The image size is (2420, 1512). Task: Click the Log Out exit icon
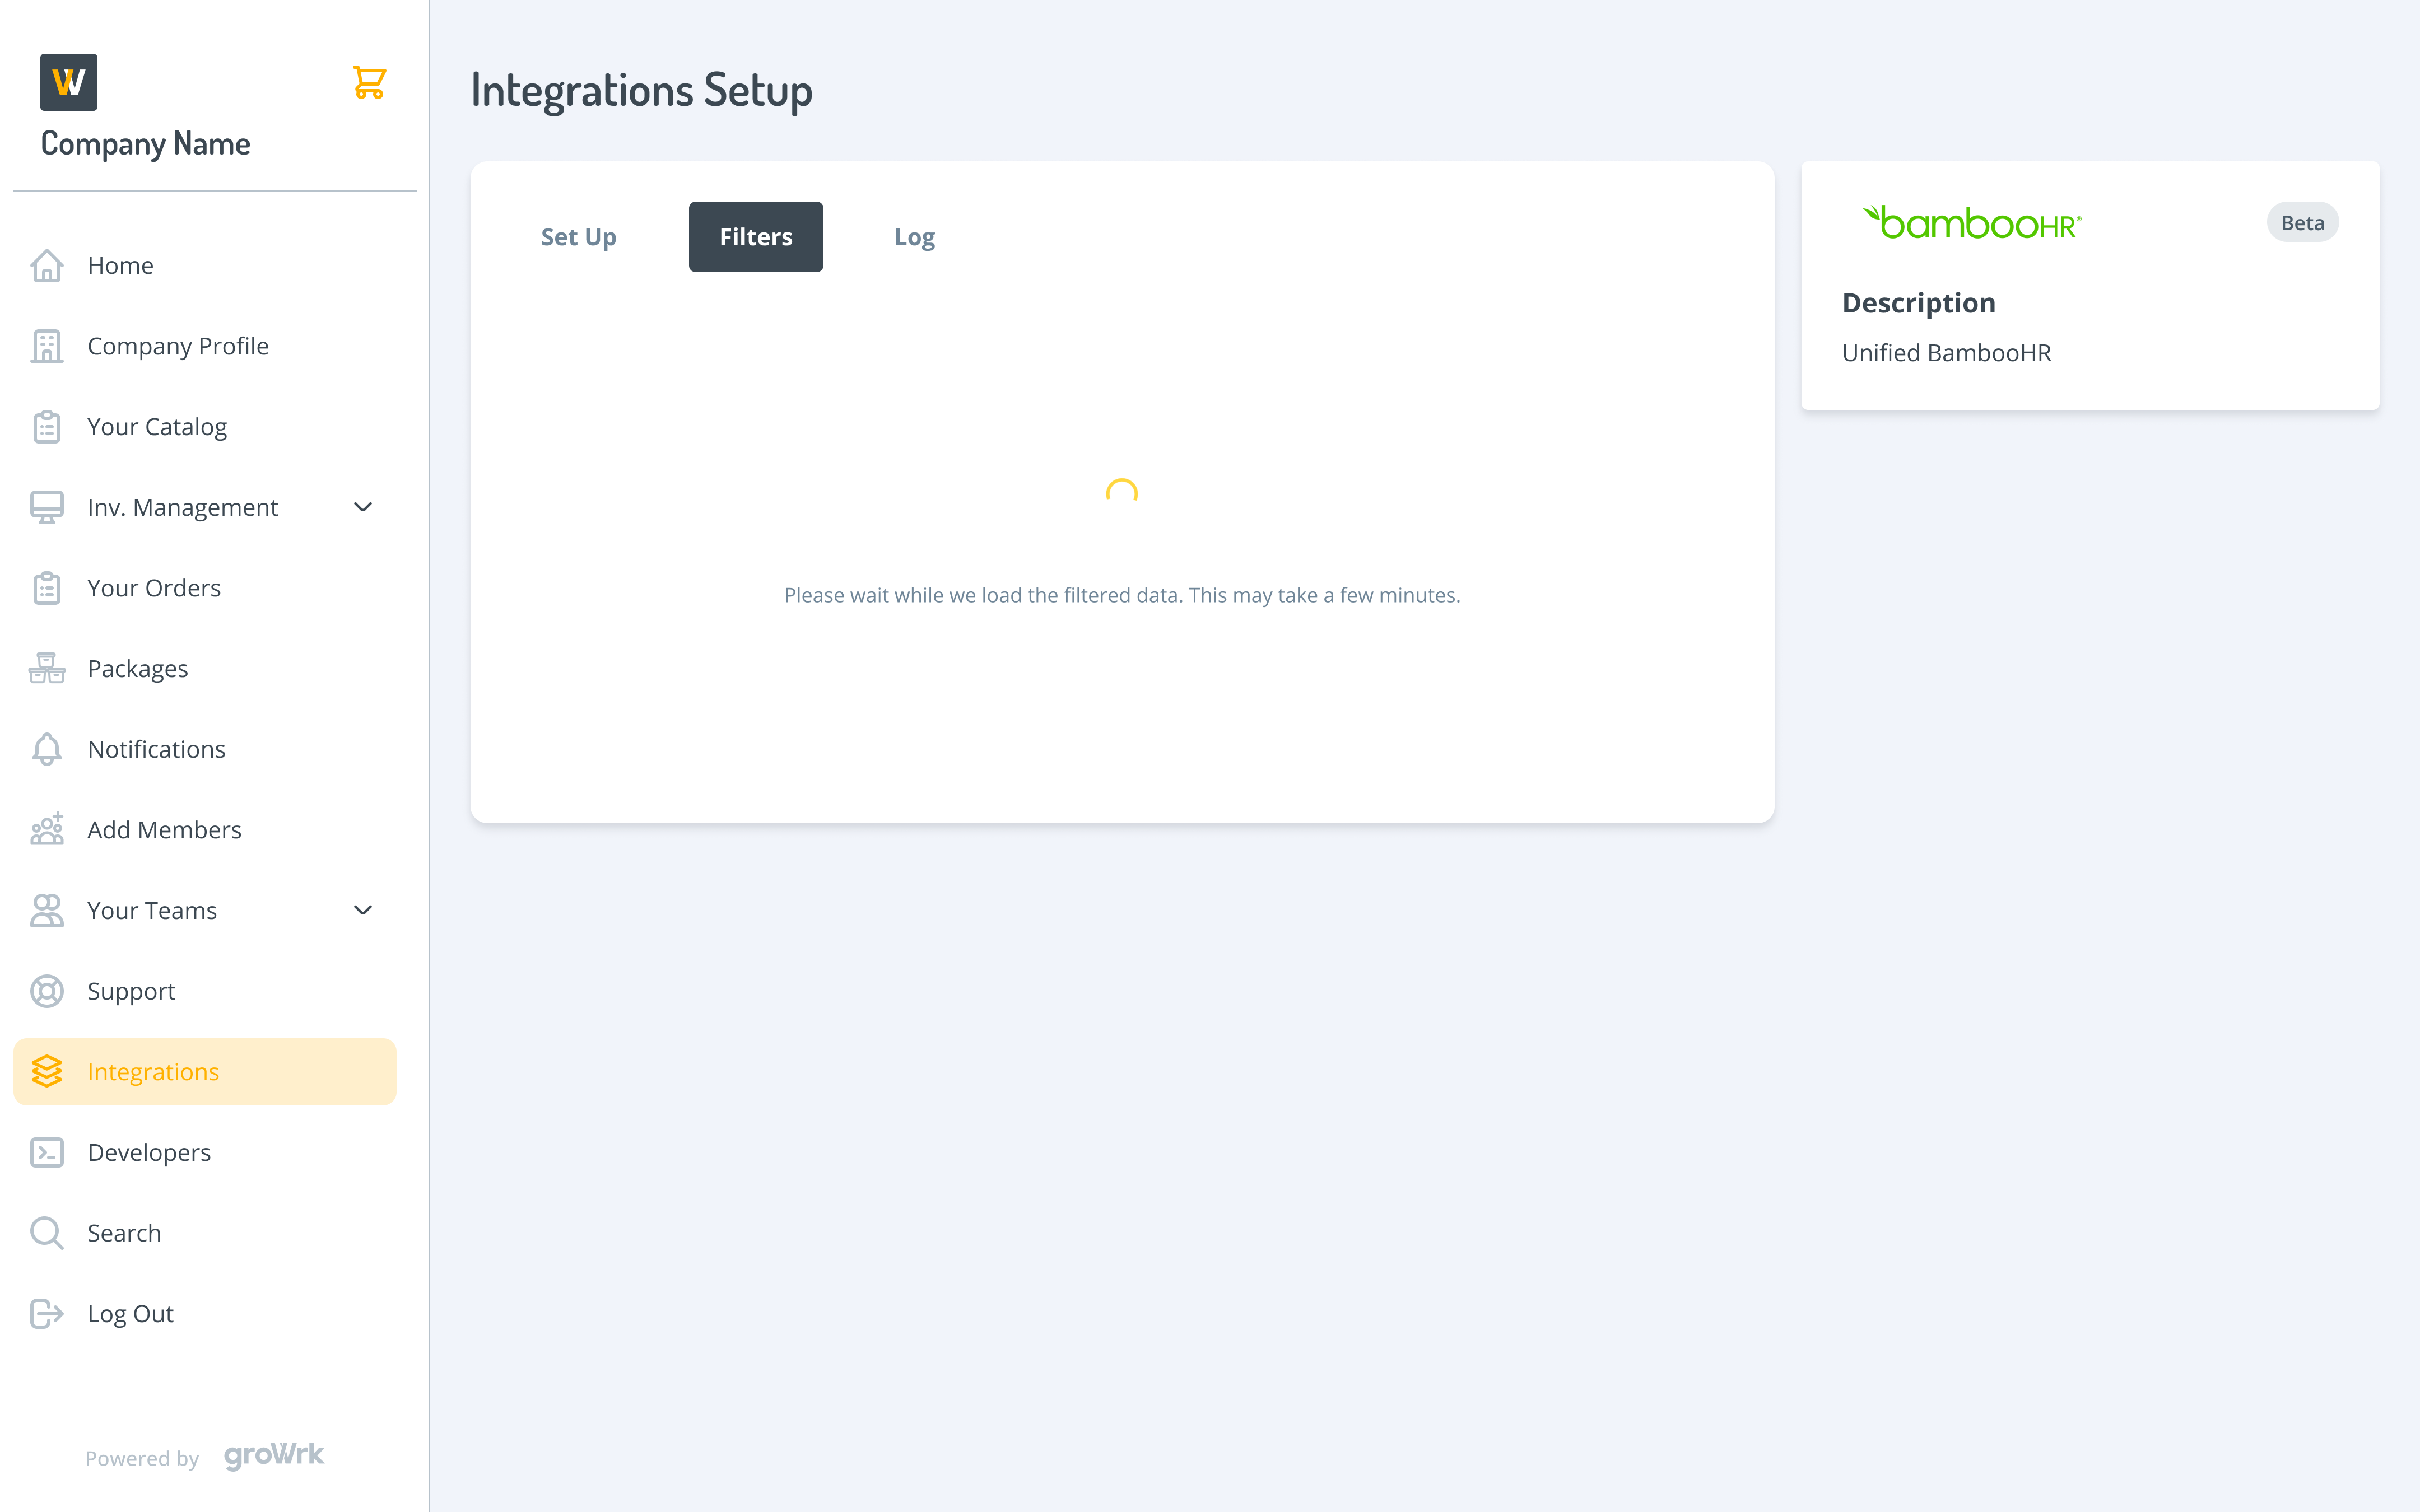click(46, 1313)
